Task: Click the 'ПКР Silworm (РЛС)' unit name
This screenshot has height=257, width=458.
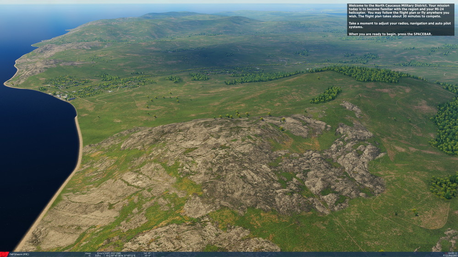Action: [x=19, y=254]
